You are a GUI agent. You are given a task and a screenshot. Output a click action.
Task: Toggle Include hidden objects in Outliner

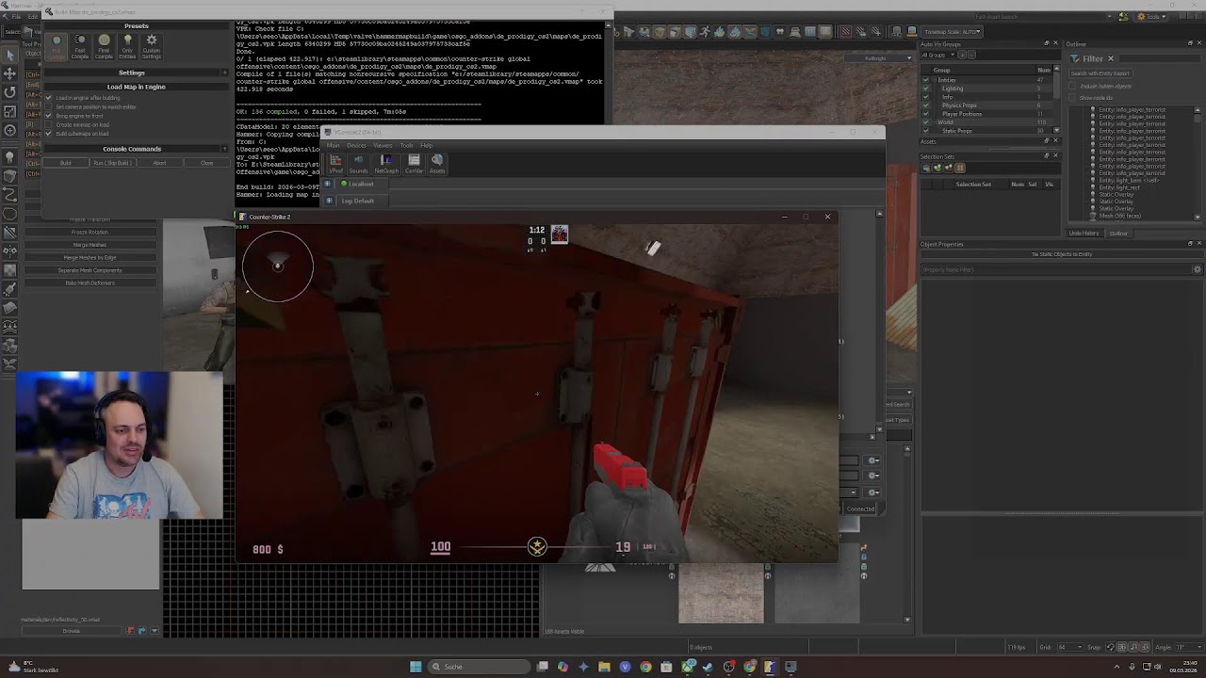tap(1072, 86)
